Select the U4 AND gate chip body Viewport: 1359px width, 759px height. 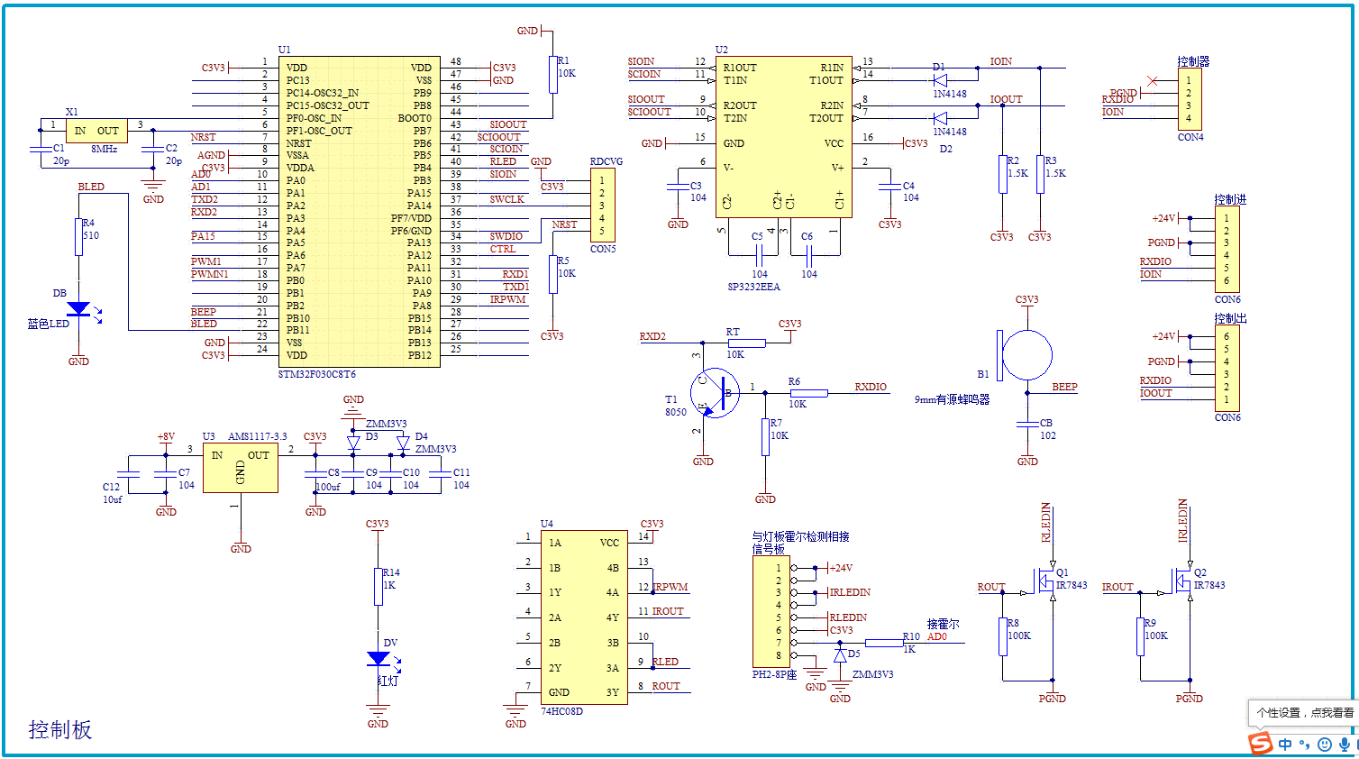point(584,617)
